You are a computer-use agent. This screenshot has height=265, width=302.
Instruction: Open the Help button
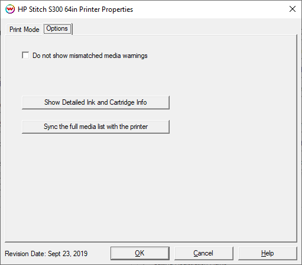pyautogui.click(x=267, y=253)
